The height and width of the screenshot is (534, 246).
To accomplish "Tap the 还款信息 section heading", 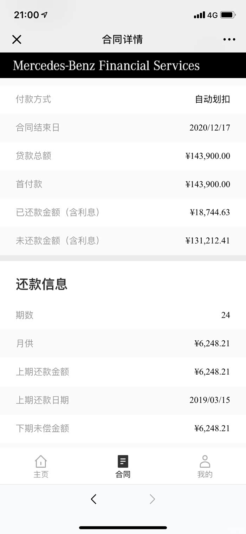I will tap(41, 284).
